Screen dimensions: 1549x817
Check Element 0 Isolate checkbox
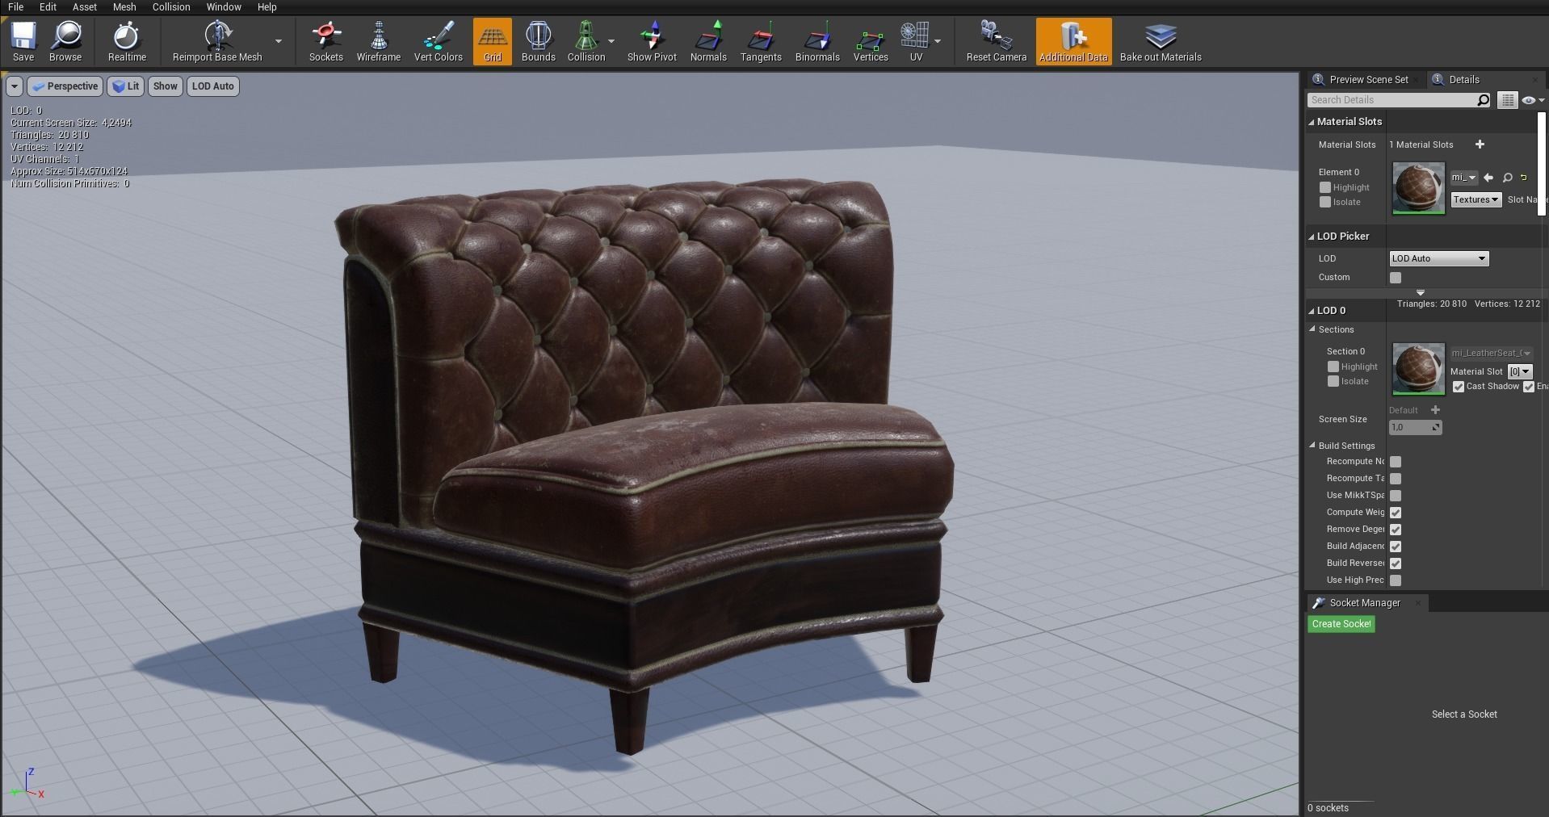pyautogui.click(x=1324, y=202)
